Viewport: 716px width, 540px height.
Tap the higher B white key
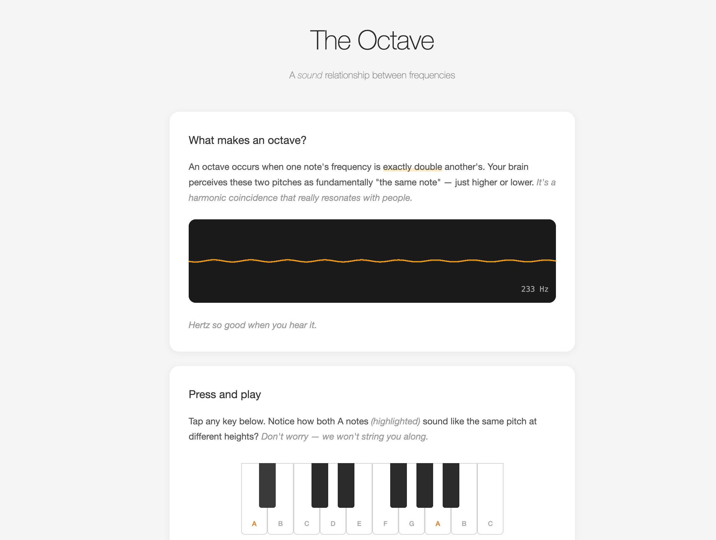464,521
